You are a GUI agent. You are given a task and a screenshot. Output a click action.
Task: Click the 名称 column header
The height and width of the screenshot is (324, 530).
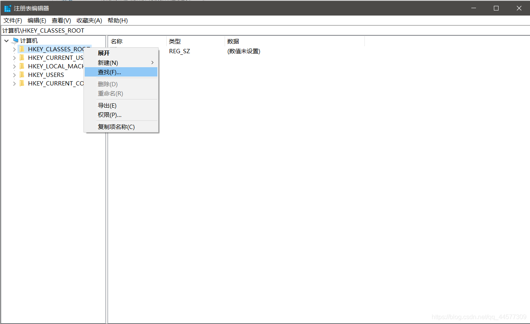point(137,41)
